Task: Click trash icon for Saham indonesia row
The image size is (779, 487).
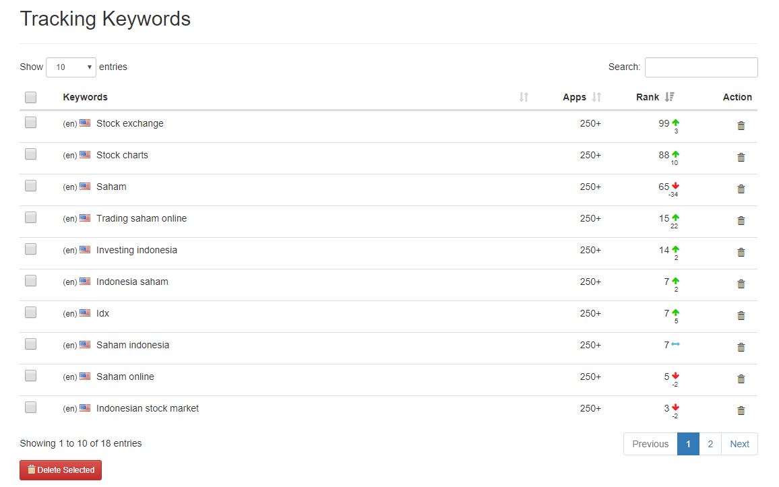Action: 741,348
